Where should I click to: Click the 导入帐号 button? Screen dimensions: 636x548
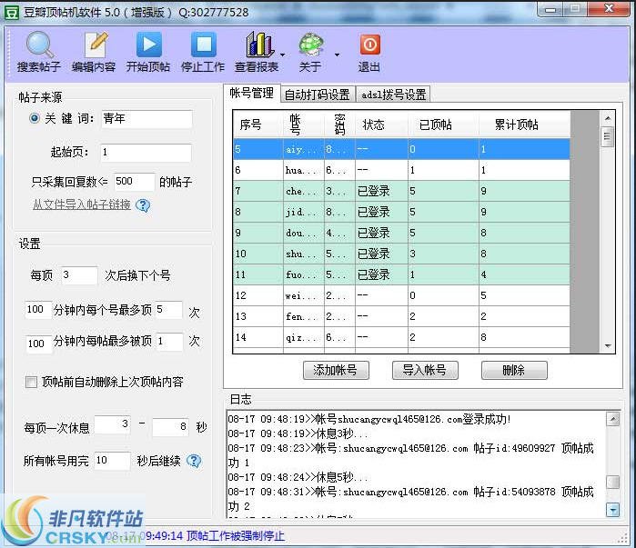pos(425,370)
